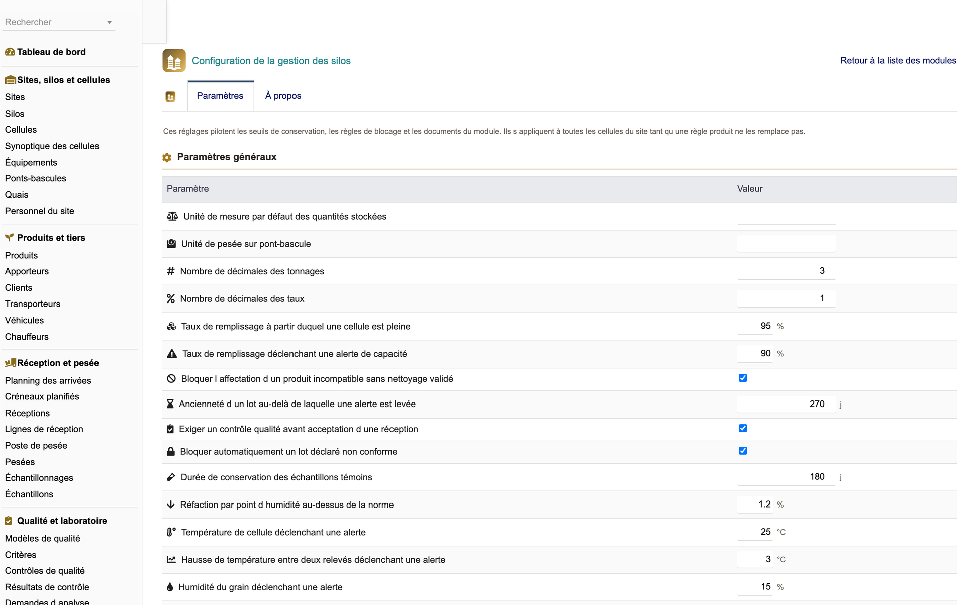Viewport: 978px width, 605px height.
Task: Click the warning triangle icon for alerte de capacité
Action: click(172, 354)
